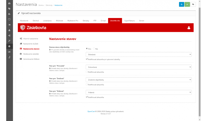This screenshot has height=121, width=207.
Task: Switch to the Server tab
Action: pos(142,21)
